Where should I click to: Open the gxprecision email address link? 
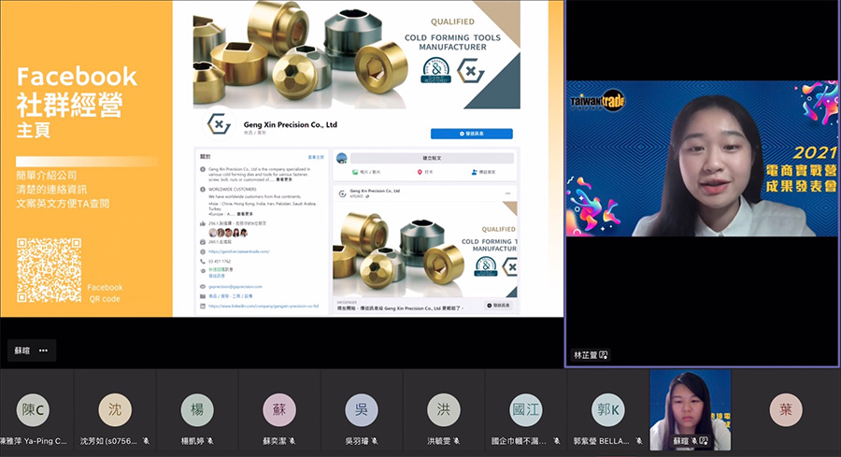[x=235, y=287]
